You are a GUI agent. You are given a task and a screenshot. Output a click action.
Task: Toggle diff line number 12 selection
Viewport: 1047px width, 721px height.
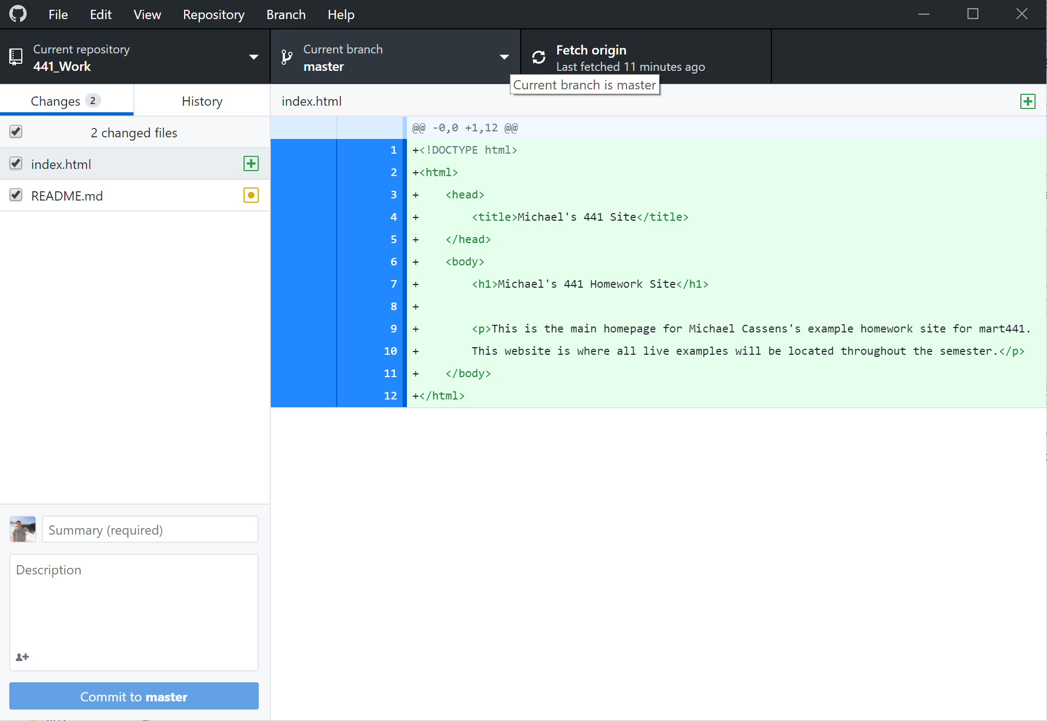pyautogui.click(x=391, y=396)
